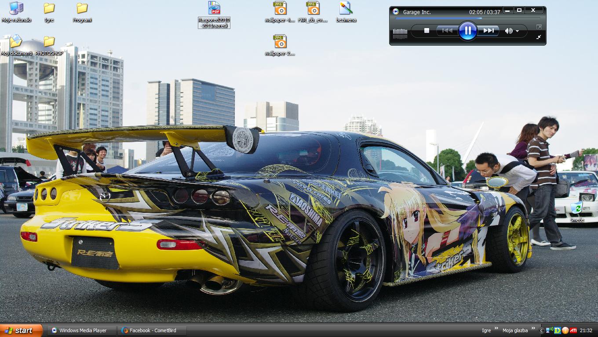This screenshot has width=598, height=337.
Task: Select the wallpaper-4 JPG file
Action: tap(280, 12)
